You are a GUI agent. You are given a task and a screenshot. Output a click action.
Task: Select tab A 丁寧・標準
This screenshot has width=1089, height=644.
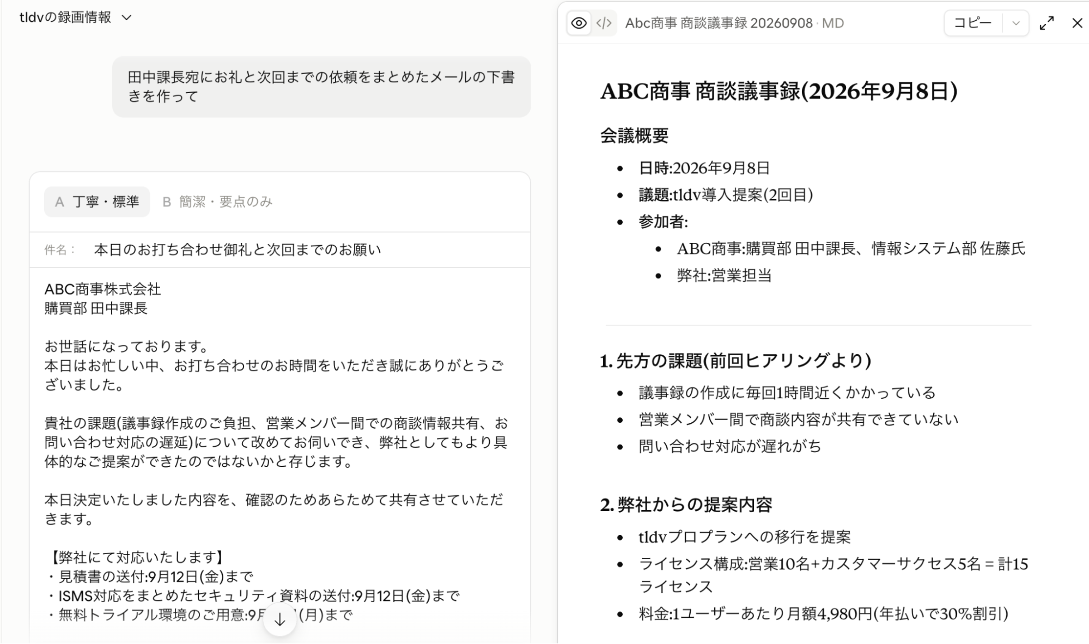click(97, 202)
